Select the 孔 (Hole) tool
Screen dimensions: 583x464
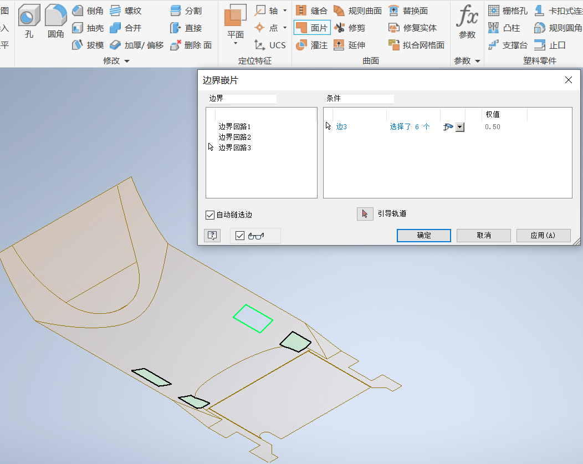(x=29, y=21)
